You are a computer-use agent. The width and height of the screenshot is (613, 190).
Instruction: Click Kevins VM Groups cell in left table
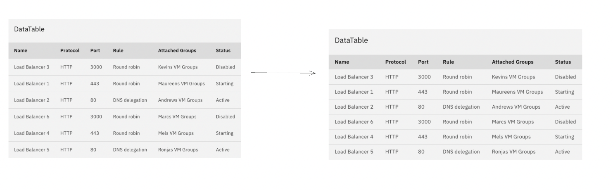tap(178, 67)
